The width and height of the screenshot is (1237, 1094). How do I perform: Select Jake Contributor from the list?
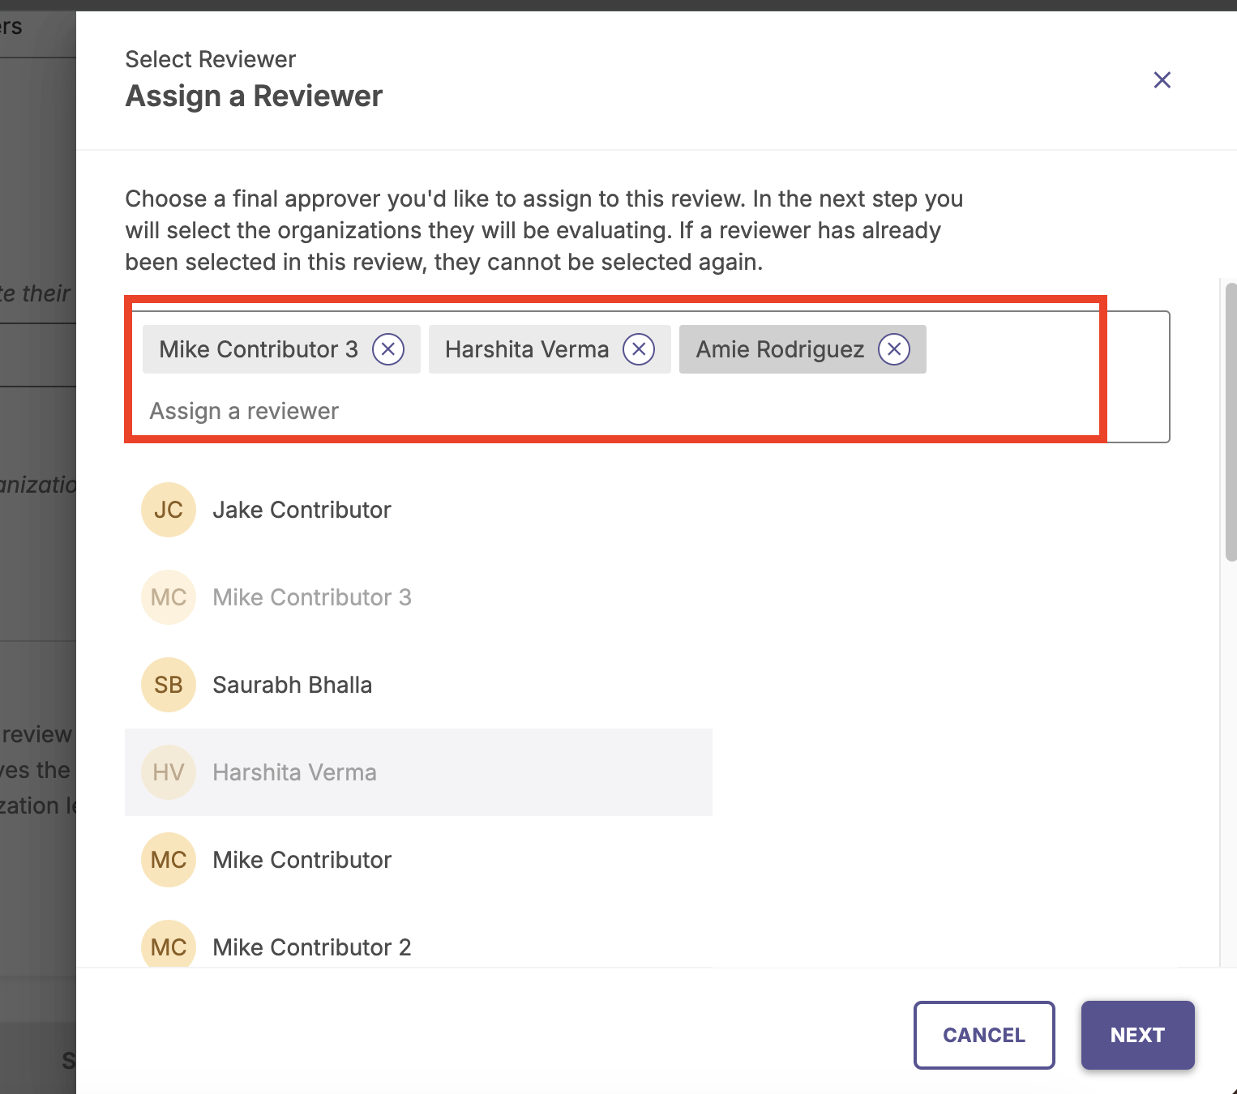tap(418, 510)
